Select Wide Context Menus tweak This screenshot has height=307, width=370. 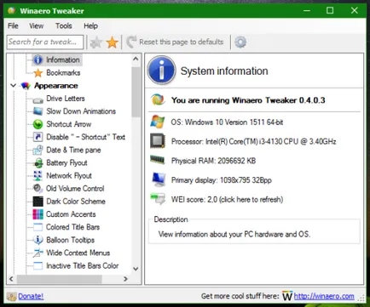point(78,253)
